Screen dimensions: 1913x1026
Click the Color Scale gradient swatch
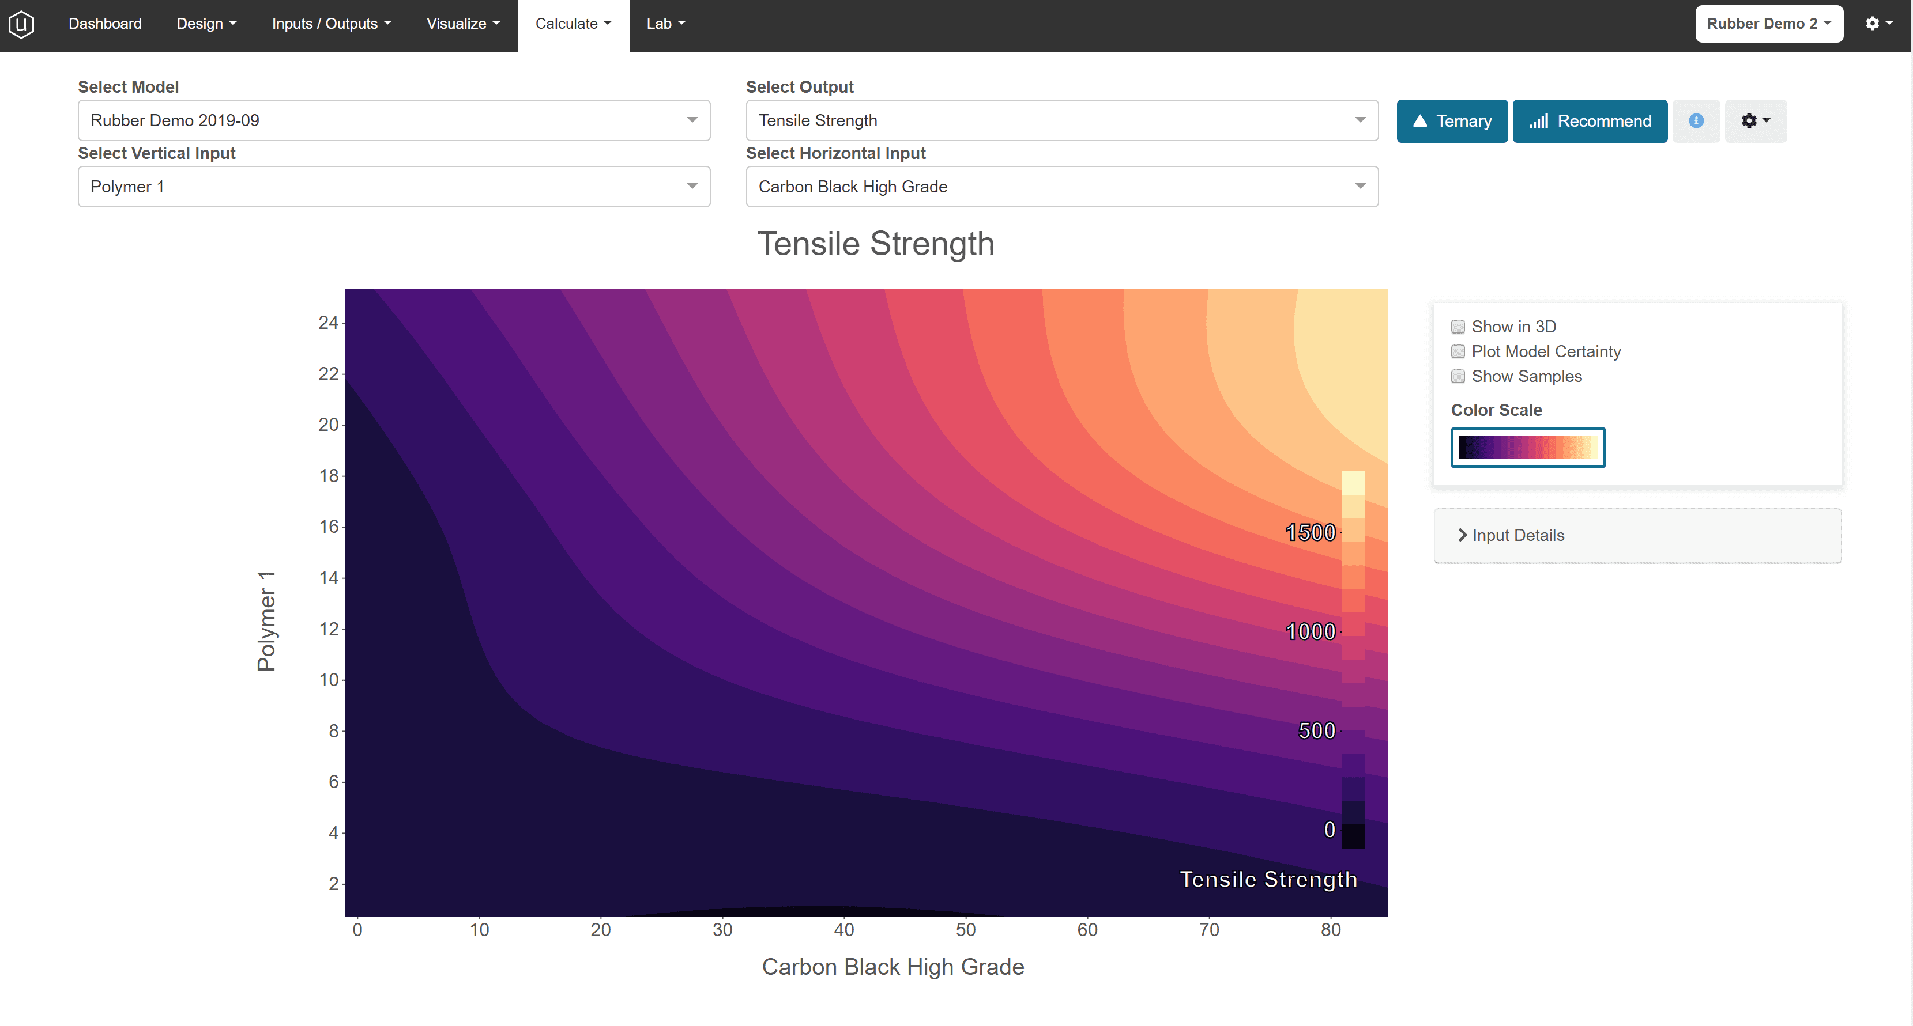(1528, 448)
